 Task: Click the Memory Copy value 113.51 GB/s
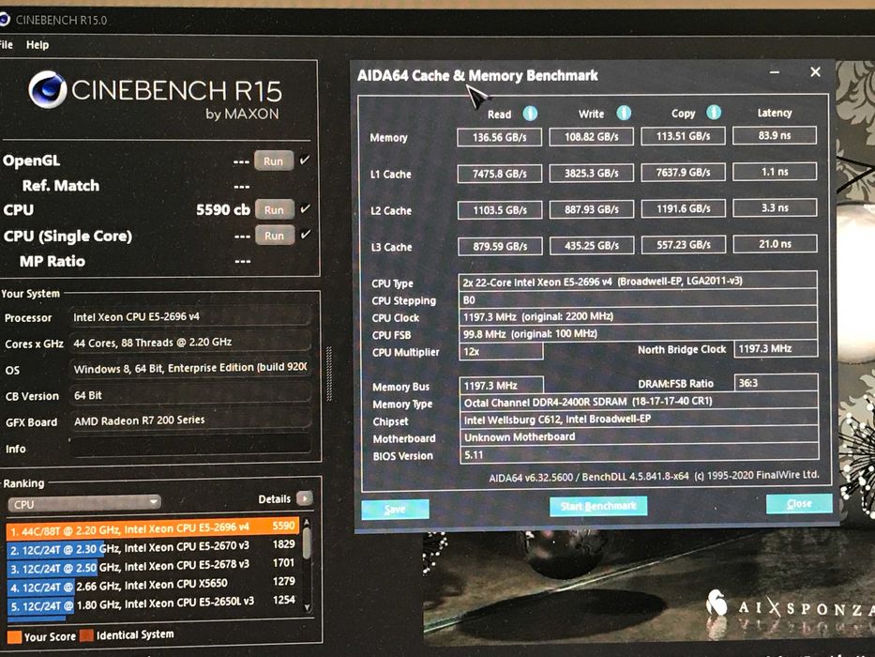click(683, 136)
